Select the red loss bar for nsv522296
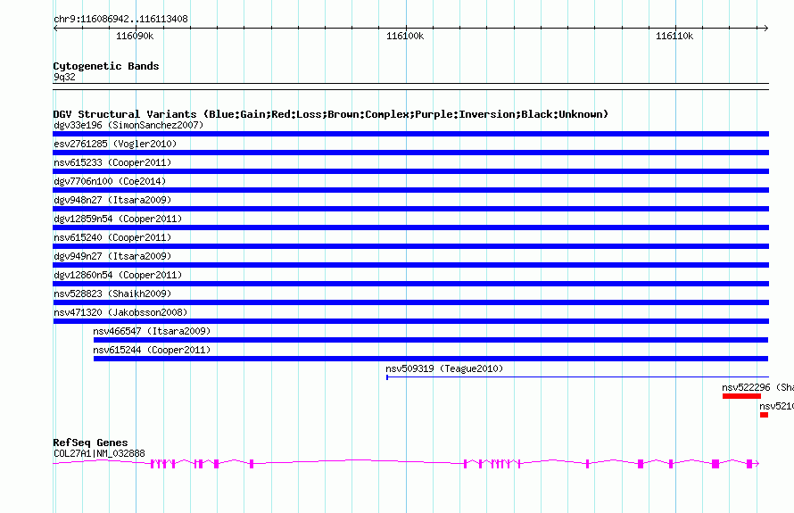This screenshot has height=513, width=794. (x=742, y=396)
